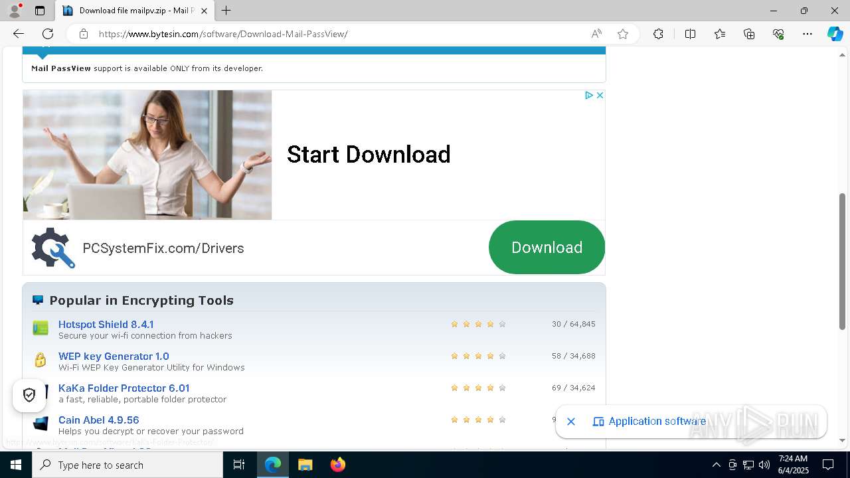This screenshot has width=850, height=478.
Task: Click the woman at laptop ad image
Action: [x=147, y=155]
